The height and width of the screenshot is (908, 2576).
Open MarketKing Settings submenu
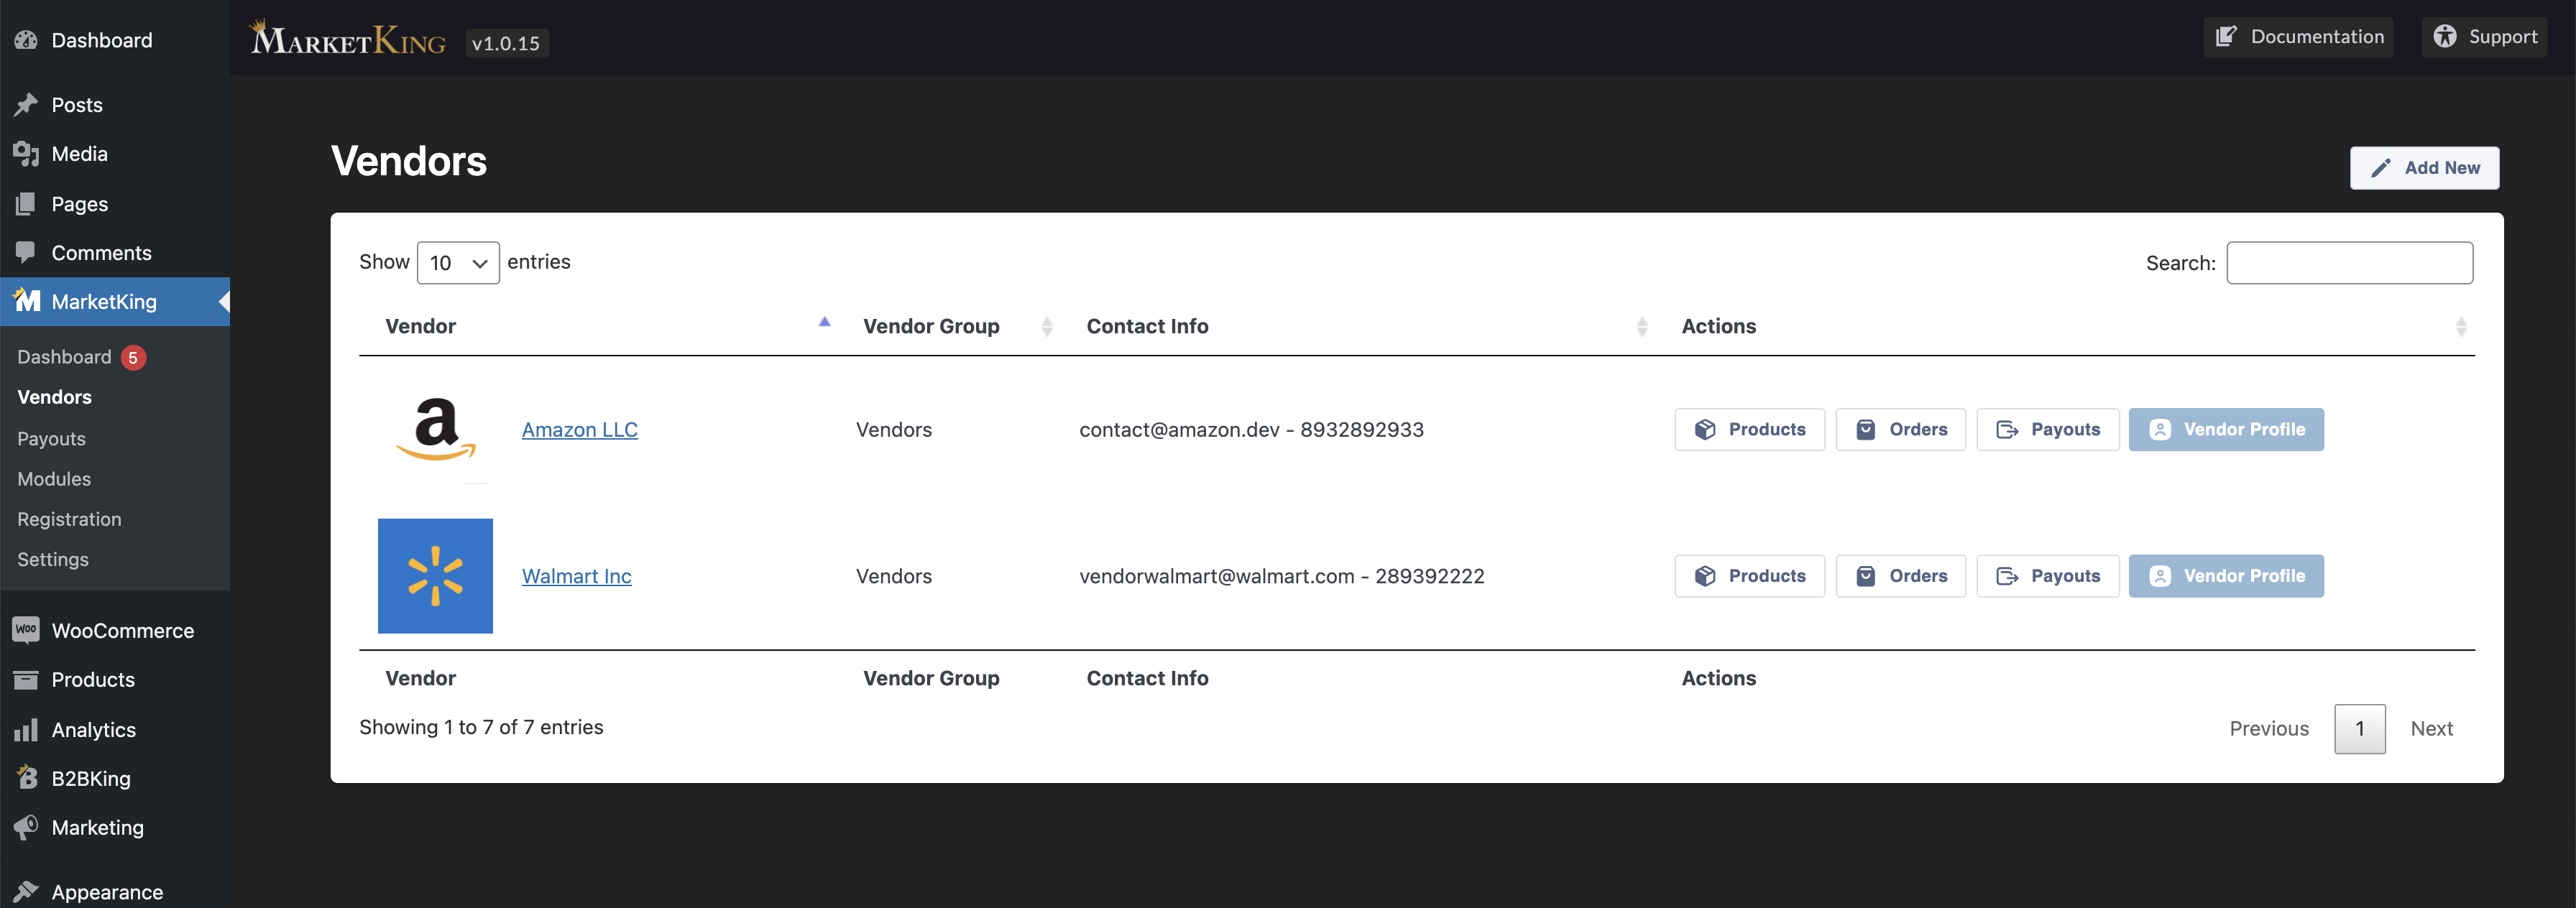pyautogui.click(x=52, y=559)
